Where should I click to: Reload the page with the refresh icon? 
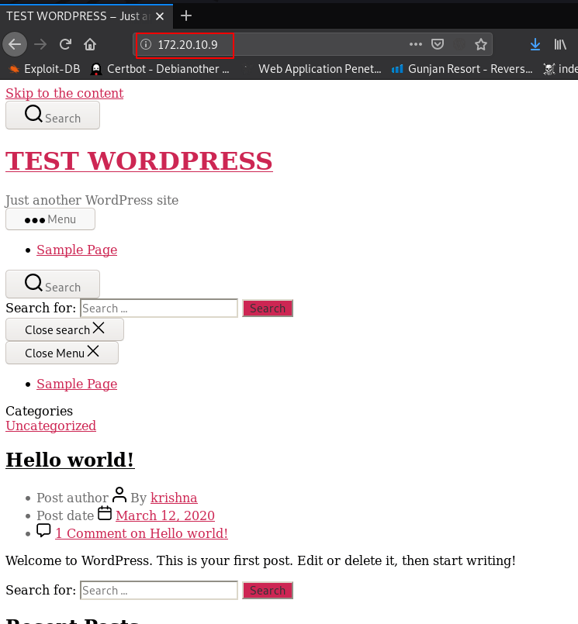[65, 44]
